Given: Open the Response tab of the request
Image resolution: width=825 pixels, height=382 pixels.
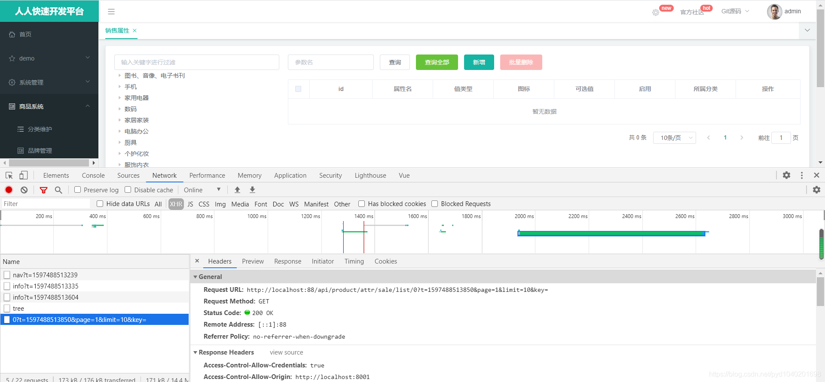Looking at the screenshot, I should [x=287, y=261].
